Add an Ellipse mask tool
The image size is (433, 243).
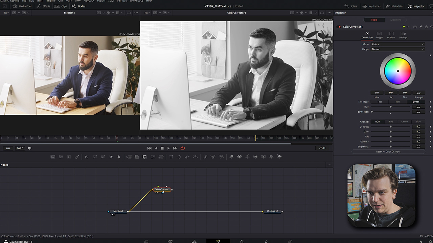click(179, 157)
